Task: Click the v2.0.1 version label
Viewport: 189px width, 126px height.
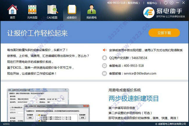Action: coord(6,124)
